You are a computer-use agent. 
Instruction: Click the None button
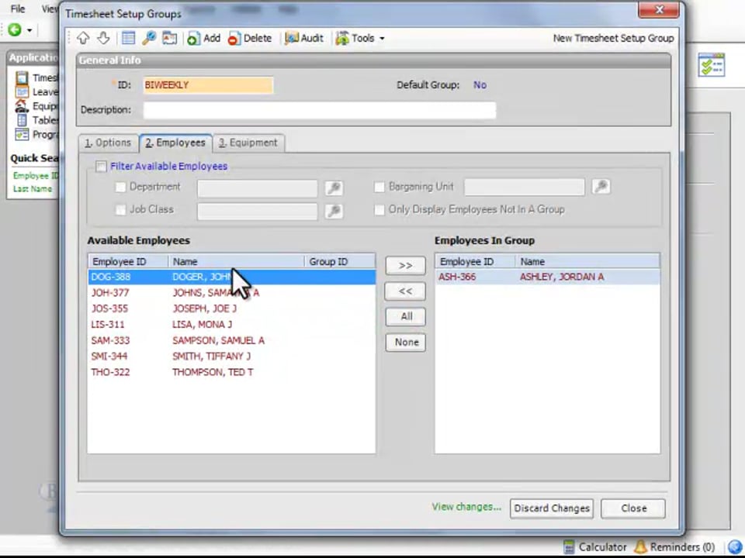405,342
